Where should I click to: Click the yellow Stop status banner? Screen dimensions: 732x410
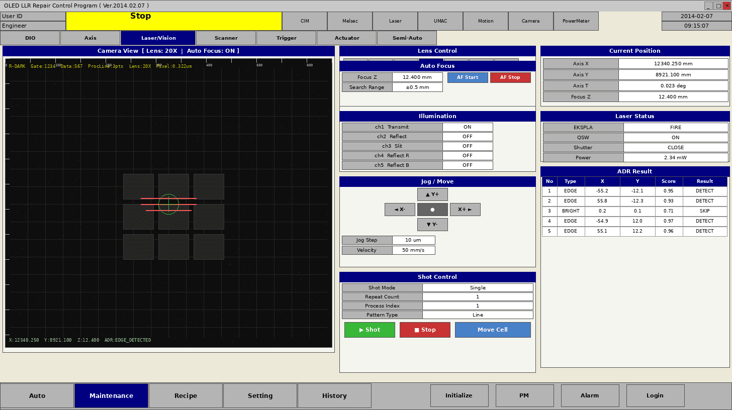pyautogui.click(x=173, y=21)
